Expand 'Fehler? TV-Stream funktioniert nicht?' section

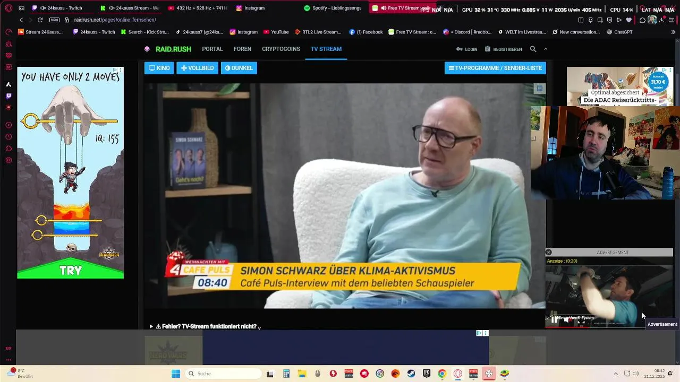pyautogui.click(x=205, y=327)
